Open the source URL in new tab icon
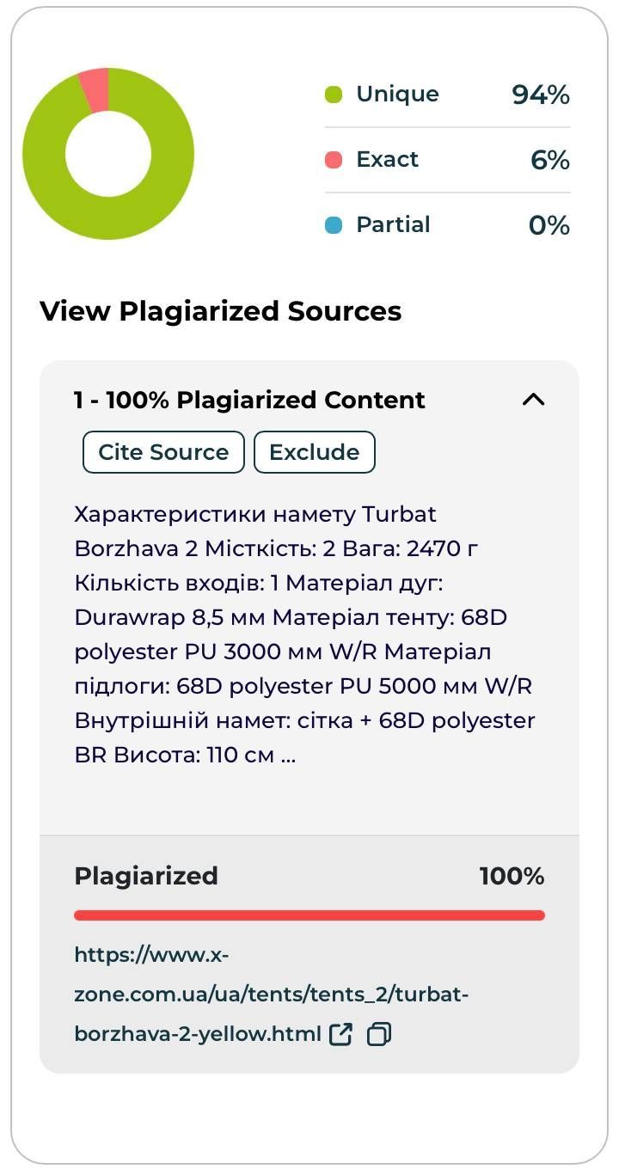Viewport: 619px width, 1175px height. (341, 1034)
